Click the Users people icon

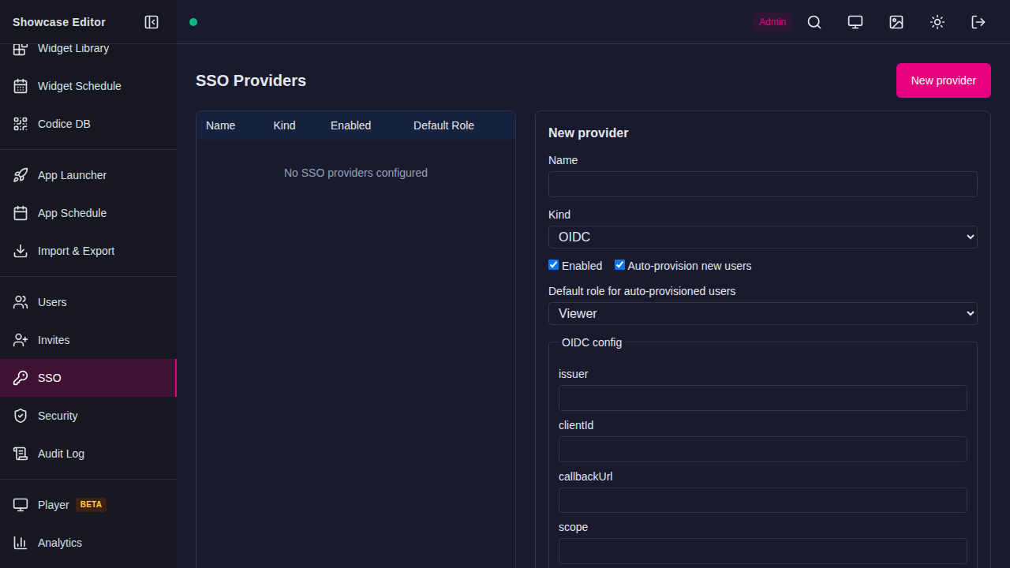pos(21,302)
